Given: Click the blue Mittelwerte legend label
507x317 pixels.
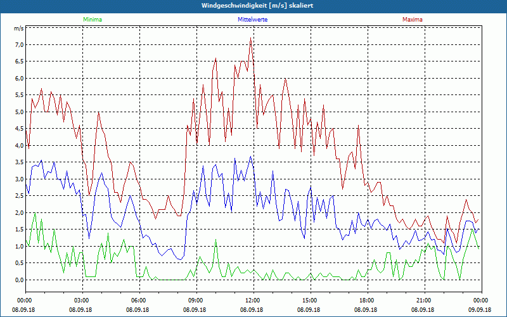Looking at the screenshot, I should [252, 20].
